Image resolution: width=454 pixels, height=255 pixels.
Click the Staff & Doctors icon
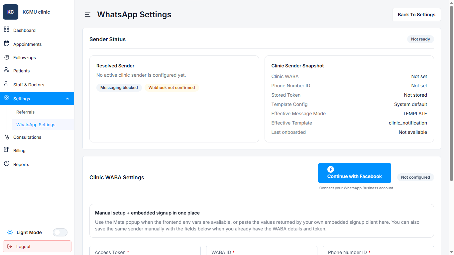(6, 84)
